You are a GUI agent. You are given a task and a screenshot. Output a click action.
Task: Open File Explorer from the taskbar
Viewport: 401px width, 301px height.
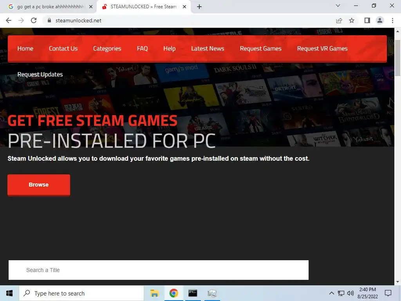(154, 293)
